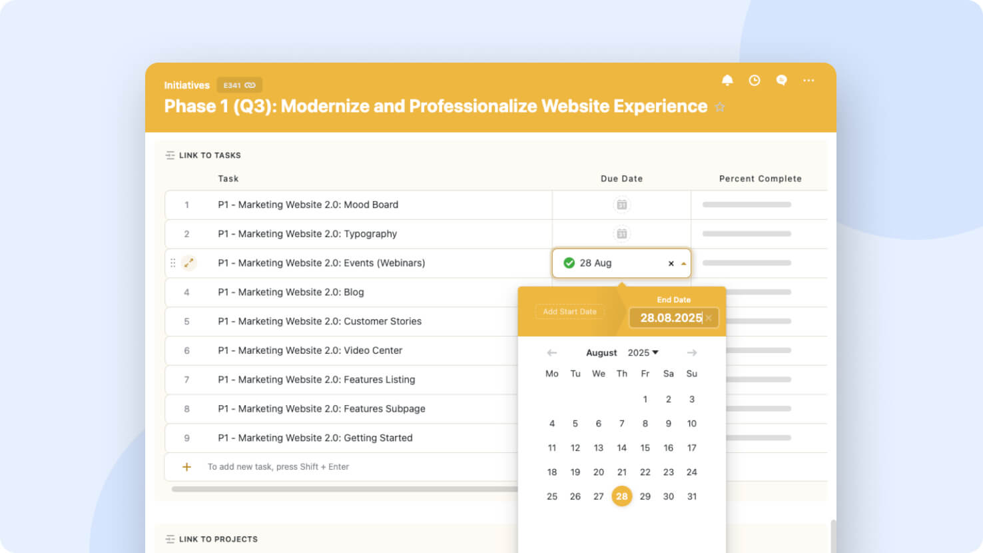
Task: Star the initiative as favorite
Action: click(x=720, y=107)
